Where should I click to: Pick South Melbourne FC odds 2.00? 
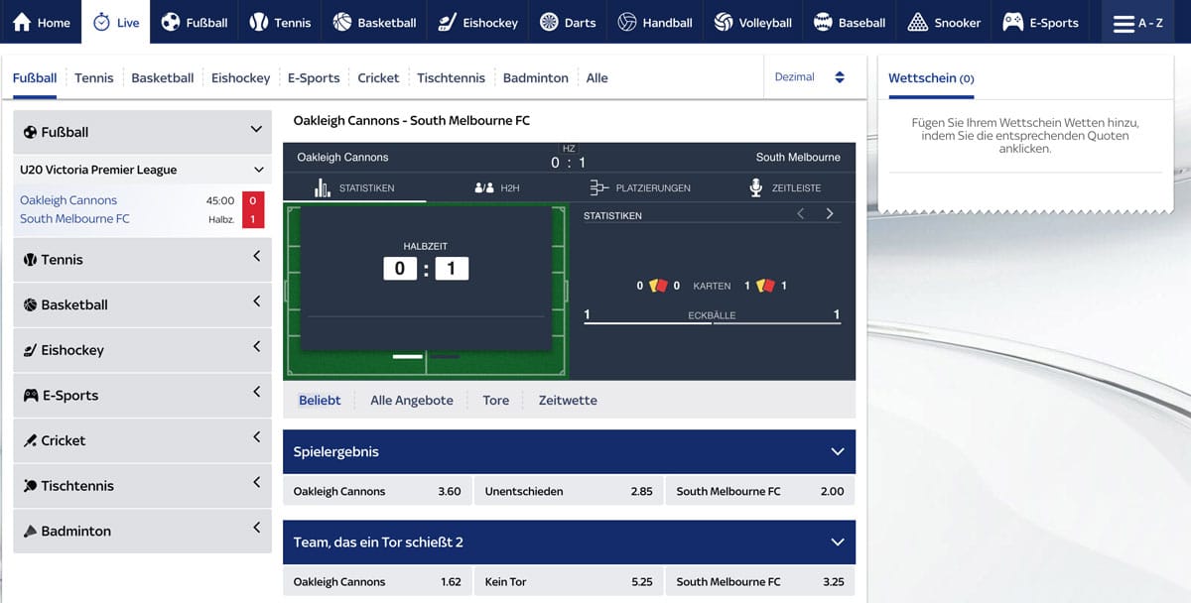(x=759, y=491)
